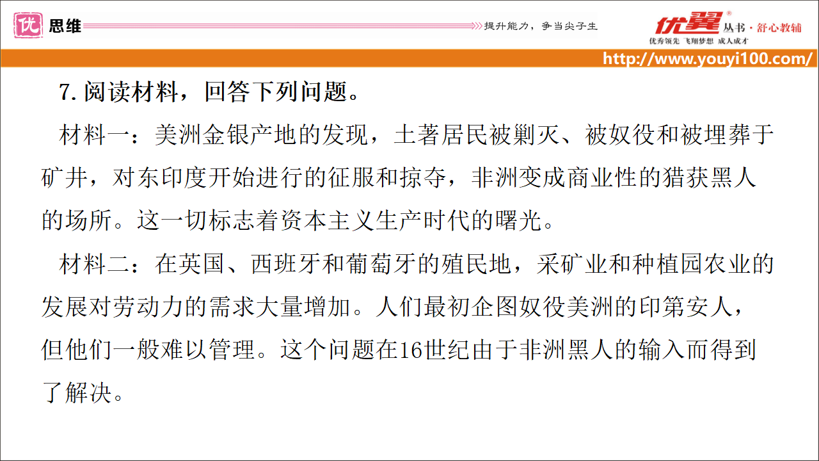Click the tagline 优秀领先 飞翔梦想 成人成才

pyautogui.click(x=699, y=41)
